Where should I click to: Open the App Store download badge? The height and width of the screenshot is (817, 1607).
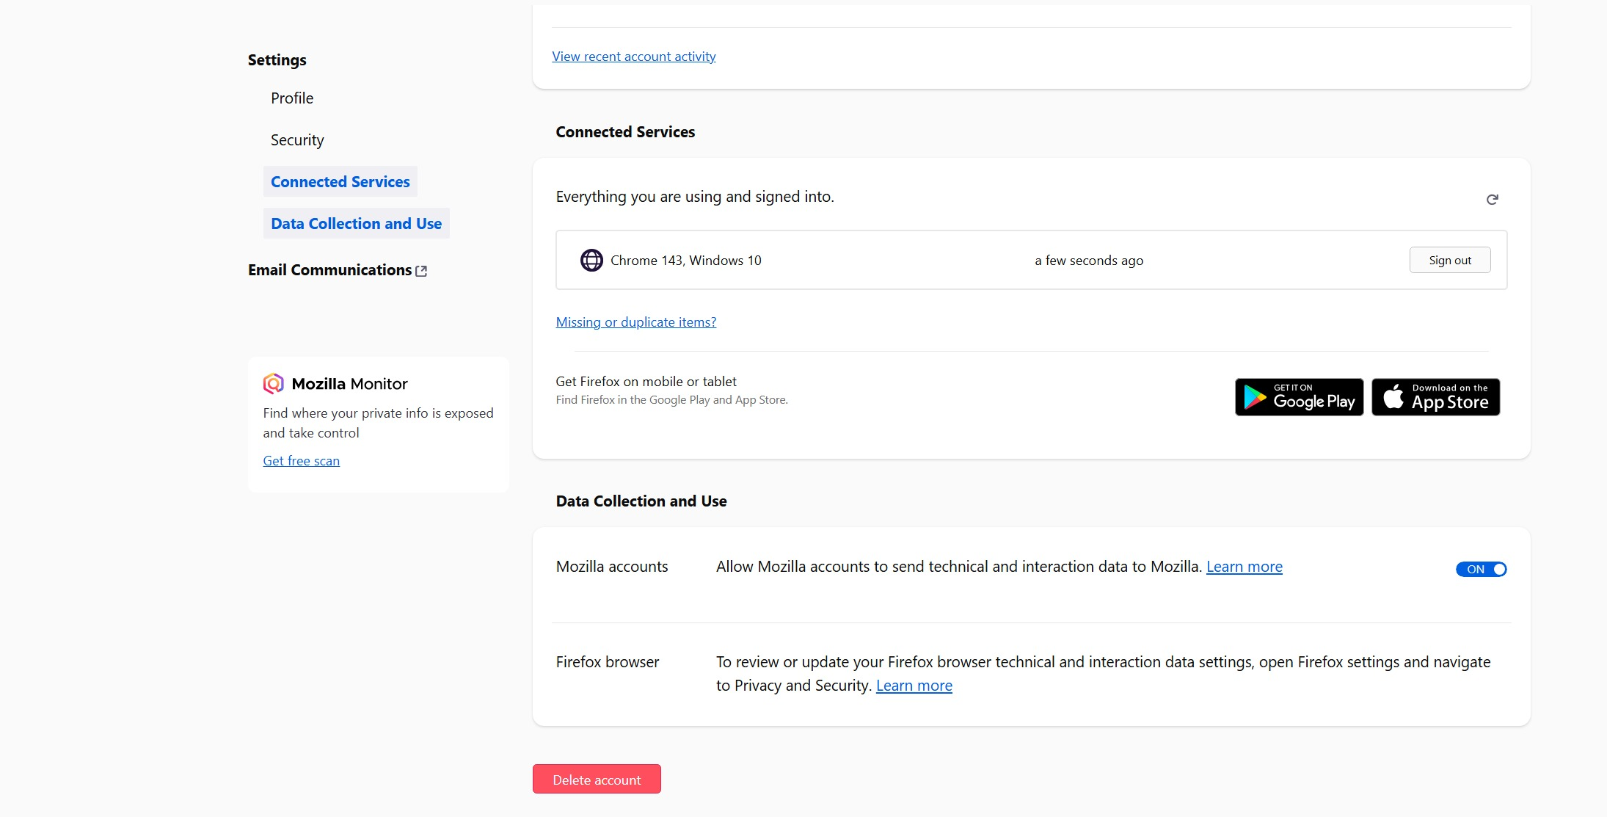point(1435,397)
